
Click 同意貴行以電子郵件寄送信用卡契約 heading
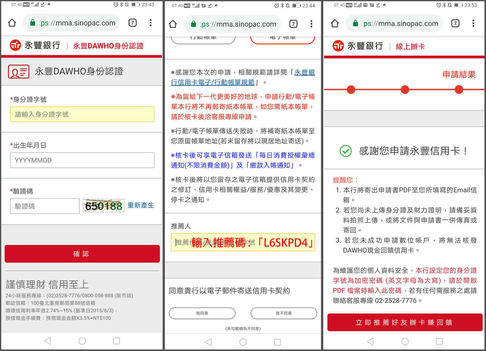[x=229, y=291]
